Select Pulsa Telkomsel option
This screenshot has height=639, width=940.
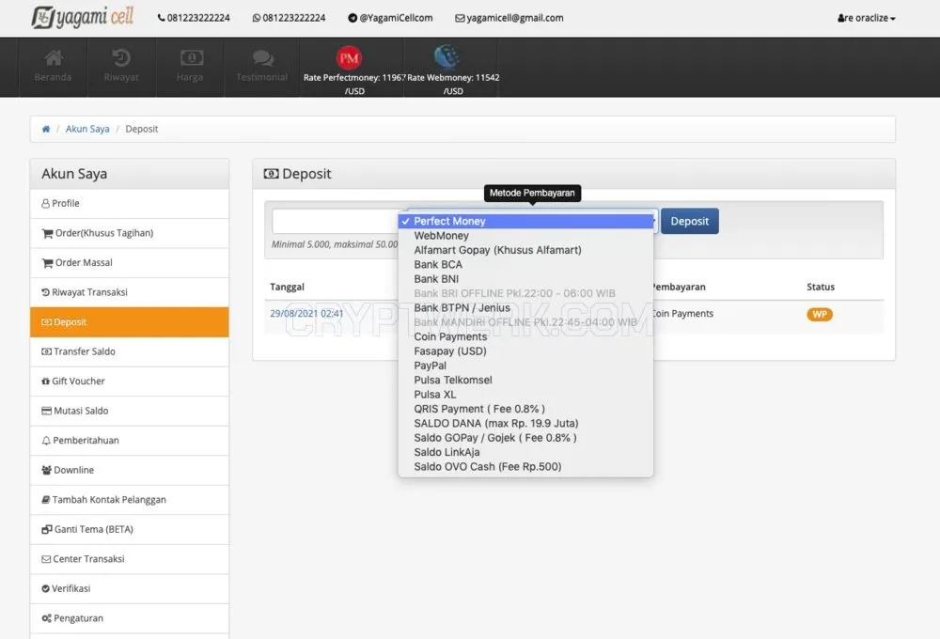(525, 380)
